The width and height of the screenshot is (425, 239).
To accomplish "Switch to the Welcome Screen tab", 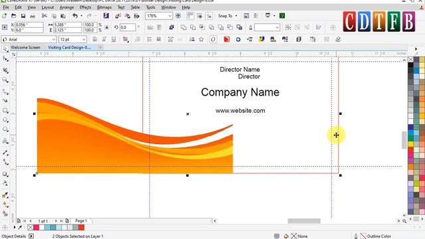I will tap(25, 47).
